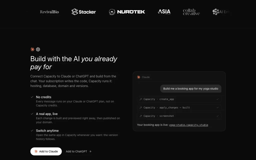256x160 pixels.
Task: Click the 'No credits' heading
Action: tap(43, 97)
